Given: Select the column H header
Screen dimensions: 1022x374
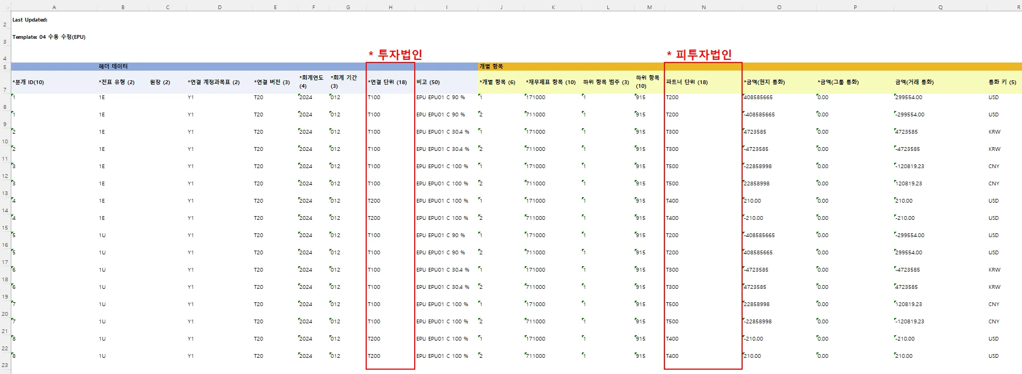Looking at the screenshot, I should tap(390, 8).
